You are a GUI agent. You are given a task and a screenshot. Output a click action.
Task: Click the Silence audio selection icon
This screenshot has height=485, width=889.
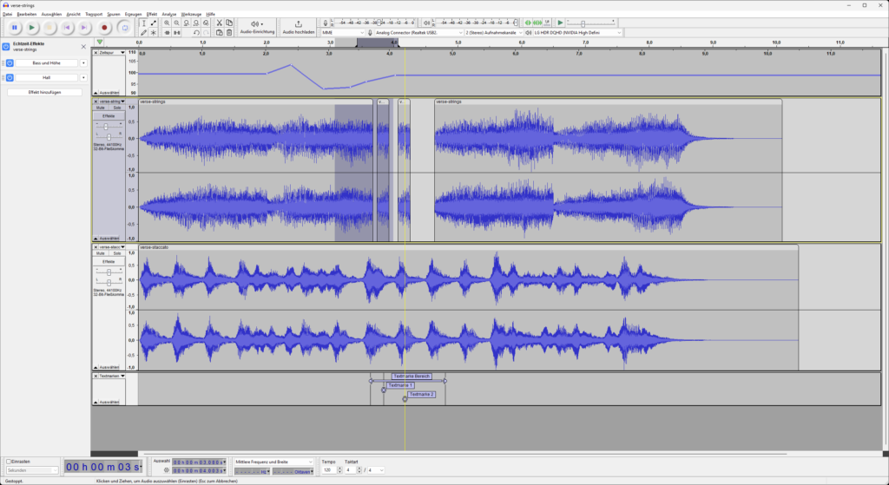(176, 33)
